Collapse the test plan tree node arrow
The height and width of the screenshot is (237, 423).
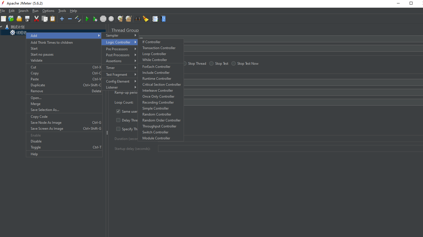click(x=1, y=27)
